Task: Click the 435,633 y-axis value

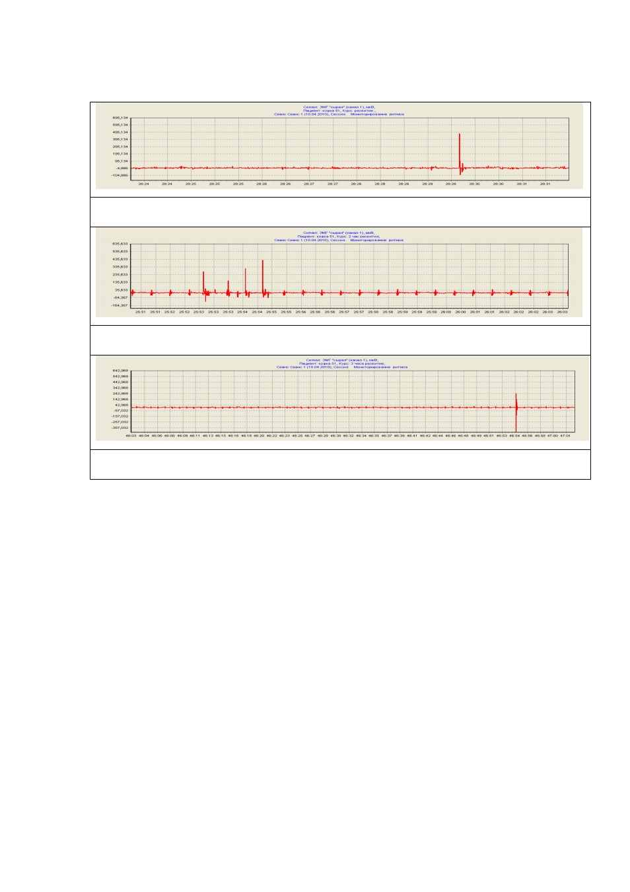Action: click(120, 259)
